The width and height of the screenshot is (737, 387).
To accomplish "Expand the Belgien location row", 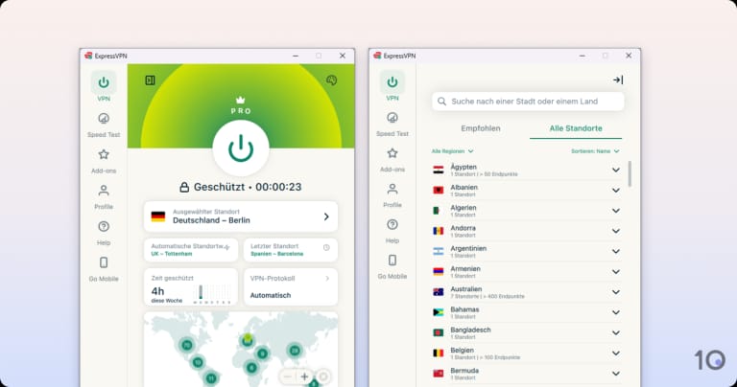I will pyautogui.click(x=615, y=353).
